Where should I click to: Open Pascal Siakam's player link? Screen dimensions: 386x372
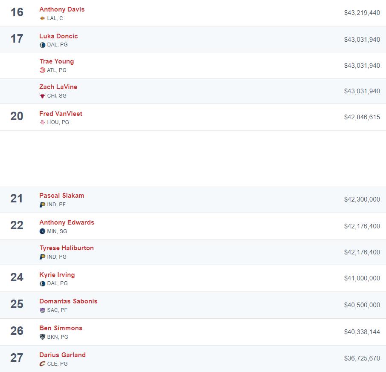point(61,196)
